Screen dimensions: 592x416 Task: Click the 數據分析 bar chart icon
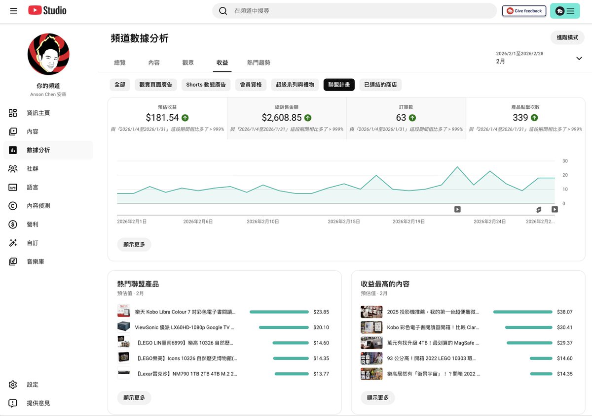coord(13,150)
